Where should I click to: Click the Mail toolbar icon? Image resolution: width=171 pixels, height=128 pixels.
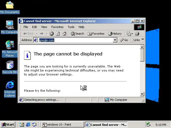[x=129, y=34]
